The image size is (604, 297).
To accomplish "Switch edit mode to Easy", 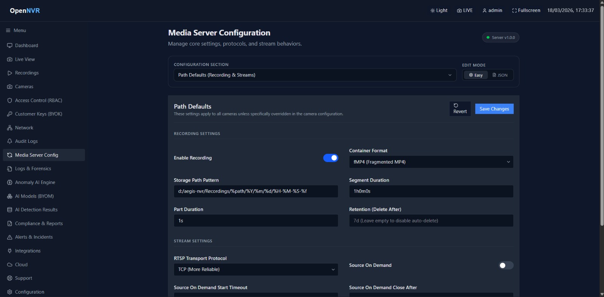I will (476, 75).
